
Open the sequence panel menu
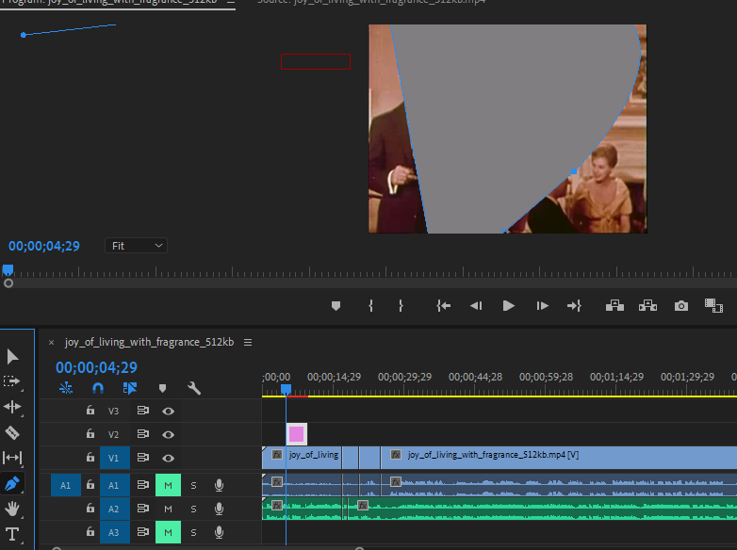click(x=248, y=343)
